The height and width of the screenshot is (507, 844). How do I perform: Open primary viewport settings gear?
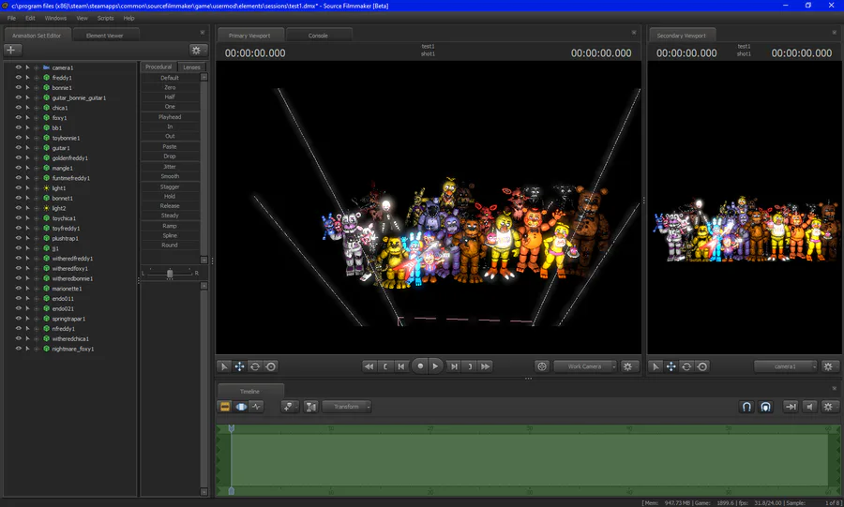[627, 366]
